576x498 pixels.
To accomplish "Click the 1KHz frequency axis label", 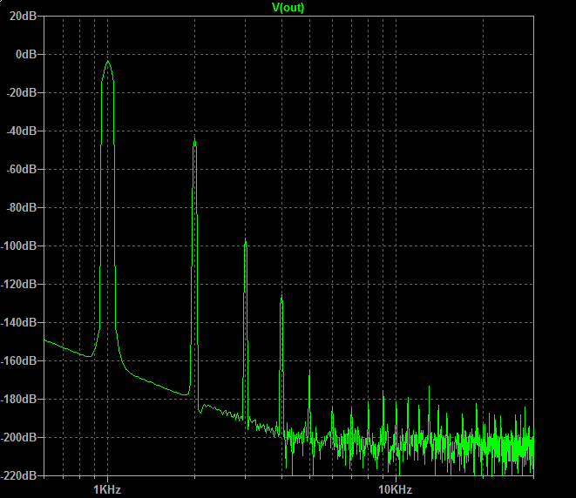I will coord(107,489).
